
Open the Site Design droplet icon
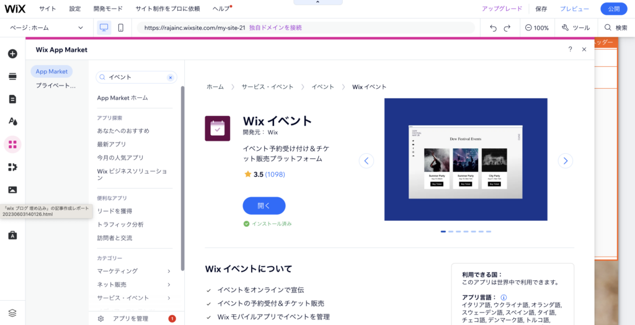coord(12,121)
